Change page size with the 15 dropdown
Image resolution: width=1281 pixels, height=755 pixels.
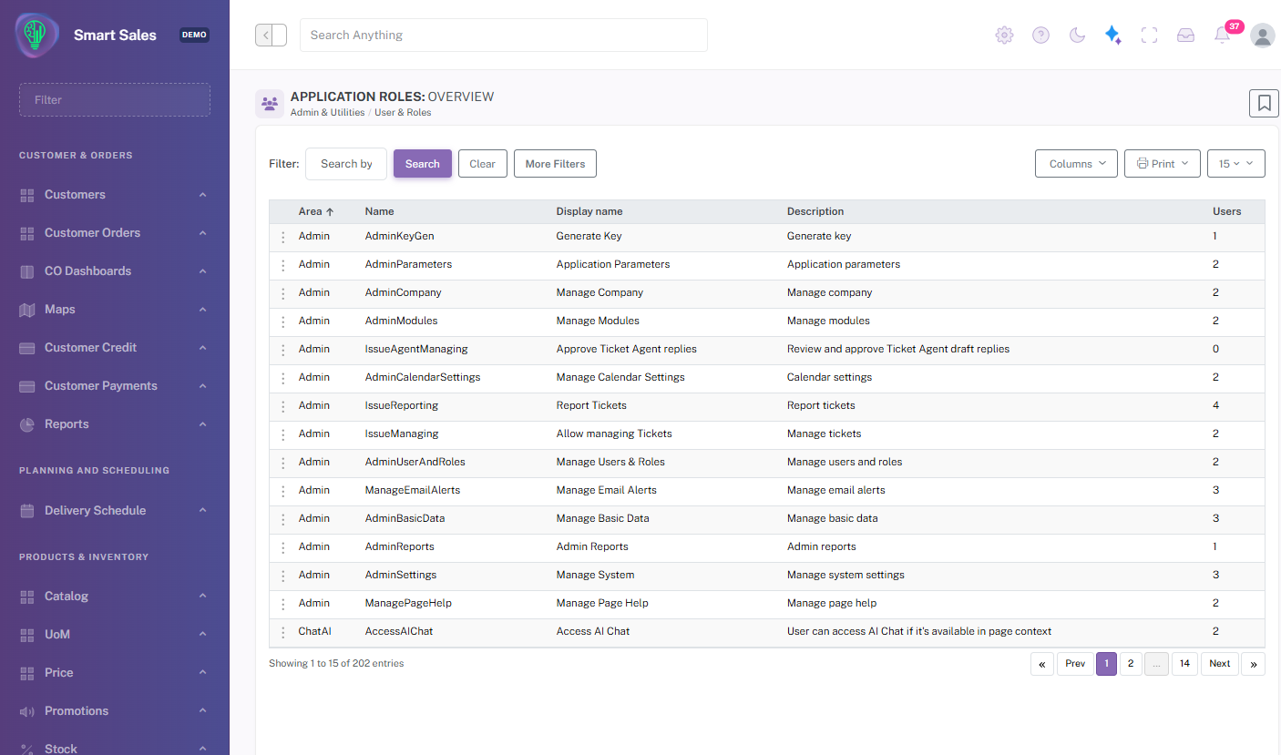[x=1236, y=164]
